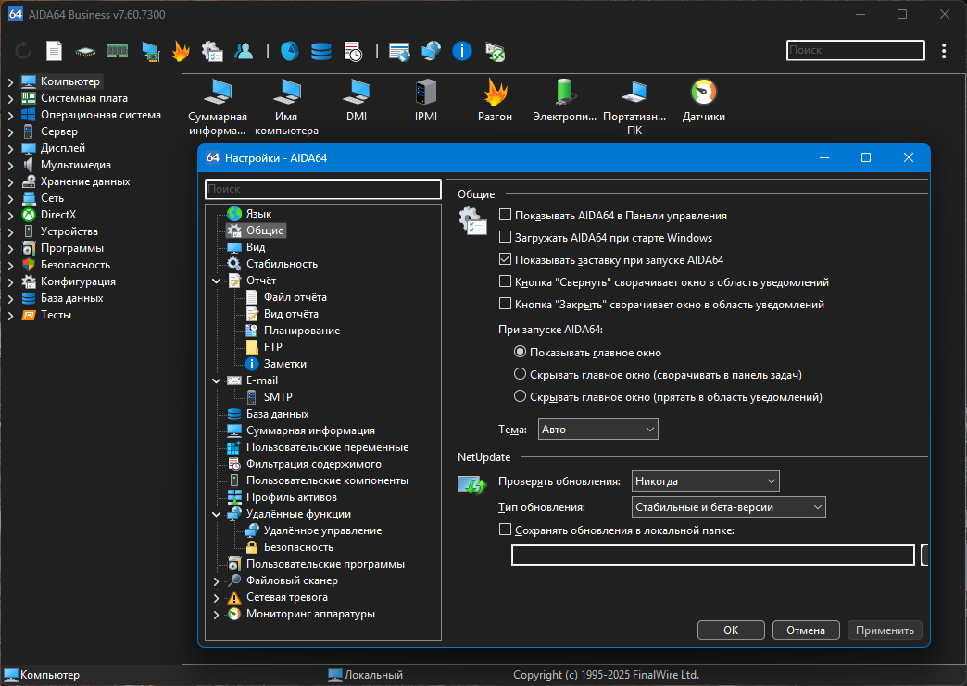Click the local update folder path field

[x=712, y=555]
